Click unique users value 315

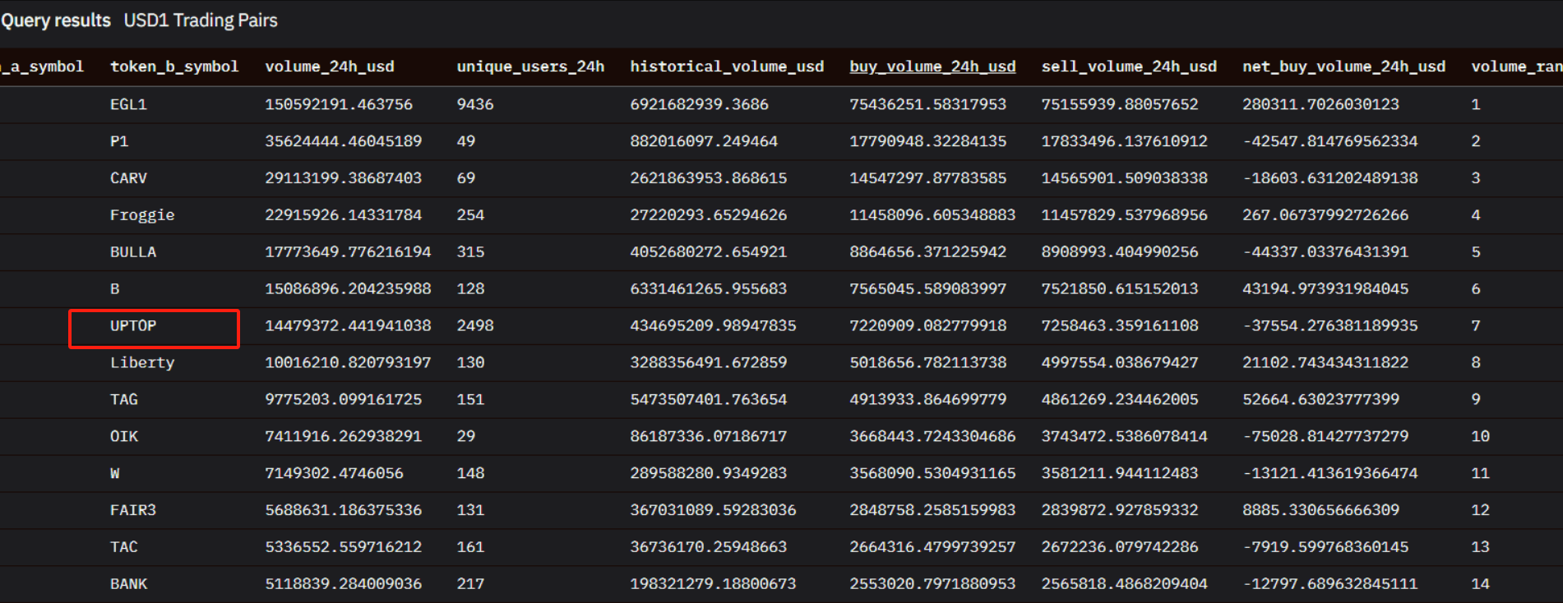(470, 252)
